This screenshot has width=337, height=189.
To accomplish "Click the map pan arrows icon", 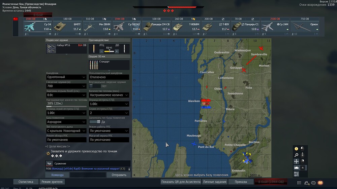I will coord(296,161).
